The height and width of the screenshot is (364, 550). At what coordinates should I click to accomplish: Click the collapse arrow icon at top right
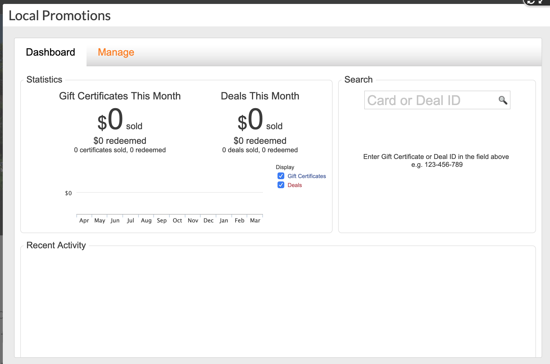(541, 2)
